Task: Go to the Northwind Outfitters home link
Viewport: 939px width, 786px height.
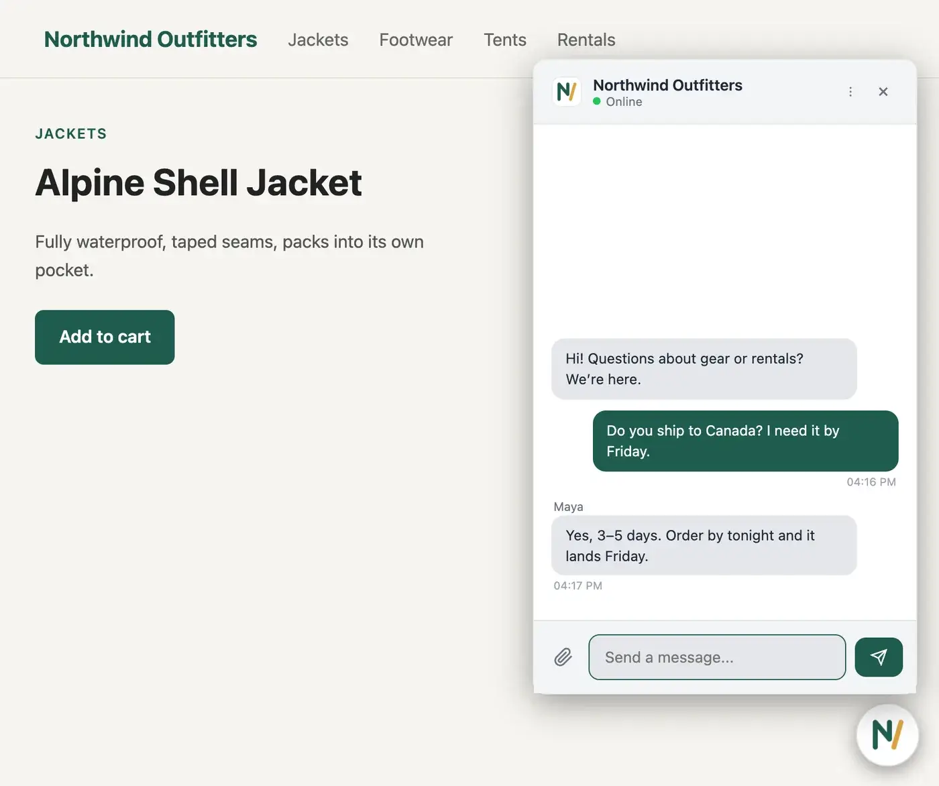Action: click(x=150, y=40)
